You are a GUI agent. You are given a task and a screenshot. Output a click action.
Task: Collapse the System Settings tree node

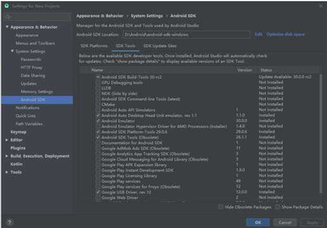[12, 51]
